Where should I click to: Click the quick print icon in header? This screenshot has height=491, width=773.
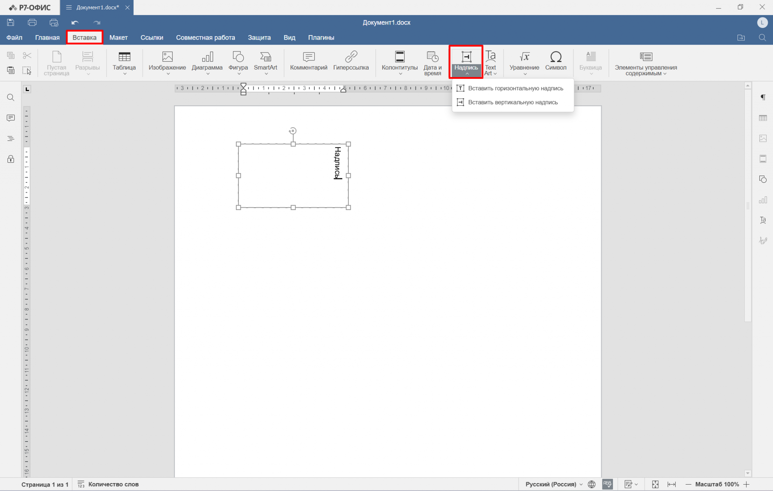[x=54, y=23]
